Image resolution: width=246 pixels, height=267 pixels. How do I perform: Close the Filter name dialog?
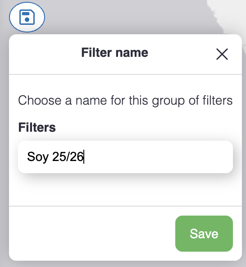pyautogui.click(x=222, y=54)
